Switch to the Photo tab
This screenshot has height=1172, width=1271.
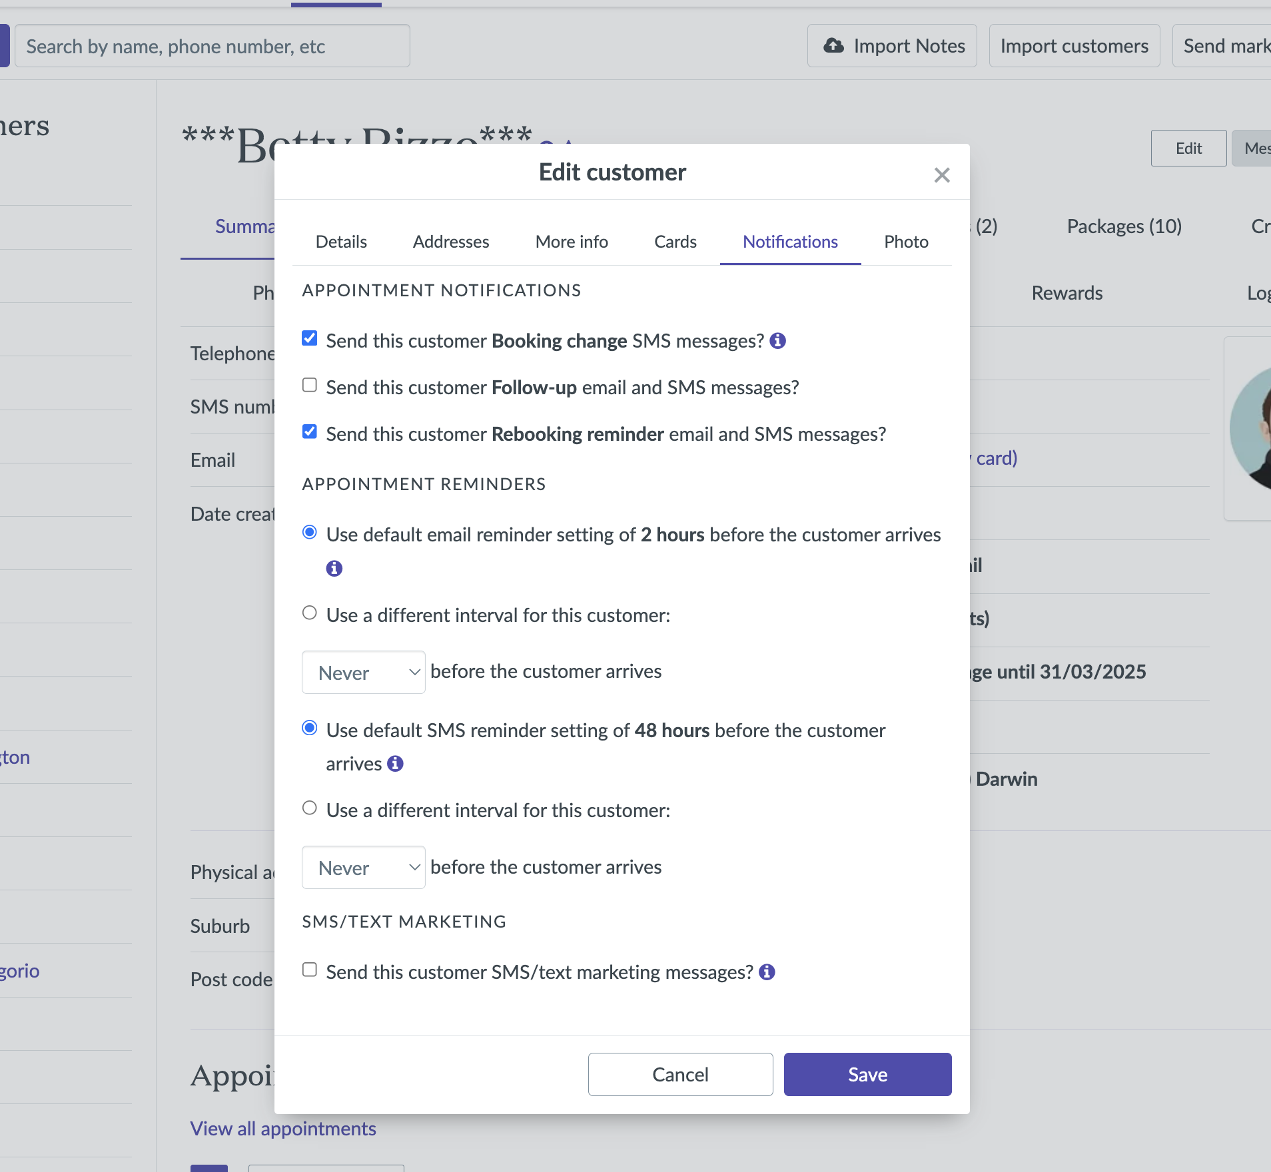click(x=906, y=242)
